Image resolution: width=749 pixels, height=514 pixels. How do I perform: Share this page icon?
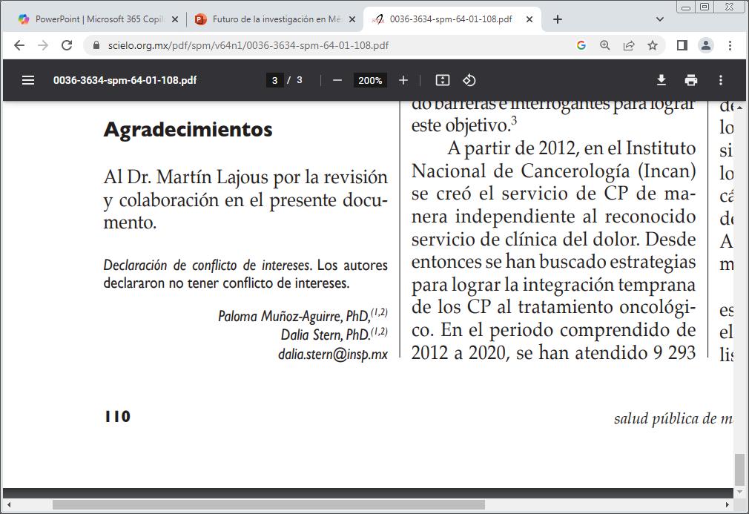click(x=629, y=45)
